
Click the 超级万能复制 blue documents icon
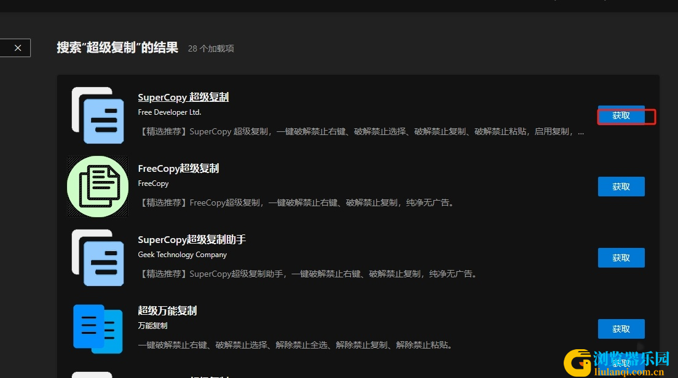pyautogui.click(x=98, y=329)
